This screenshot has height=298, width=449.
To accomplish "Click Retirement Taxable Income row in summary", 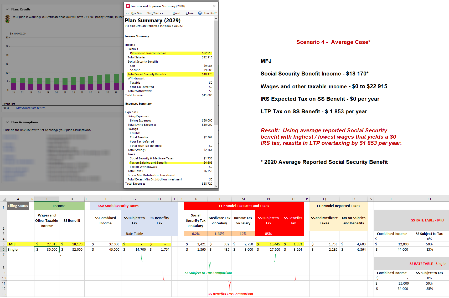I will 171,53.
